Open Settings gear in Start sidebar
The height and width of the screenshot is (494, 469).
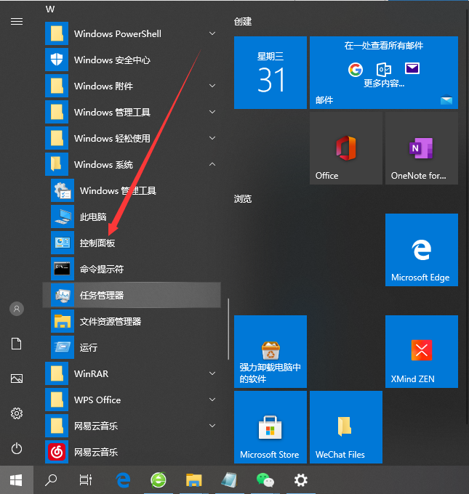click(16, 413)
